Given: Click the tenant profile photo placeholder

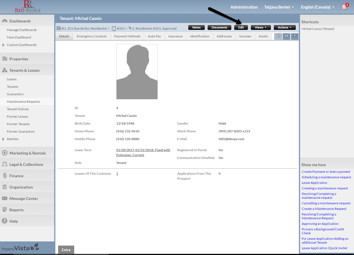Looking at the screenshot, I should click(137, 72).
